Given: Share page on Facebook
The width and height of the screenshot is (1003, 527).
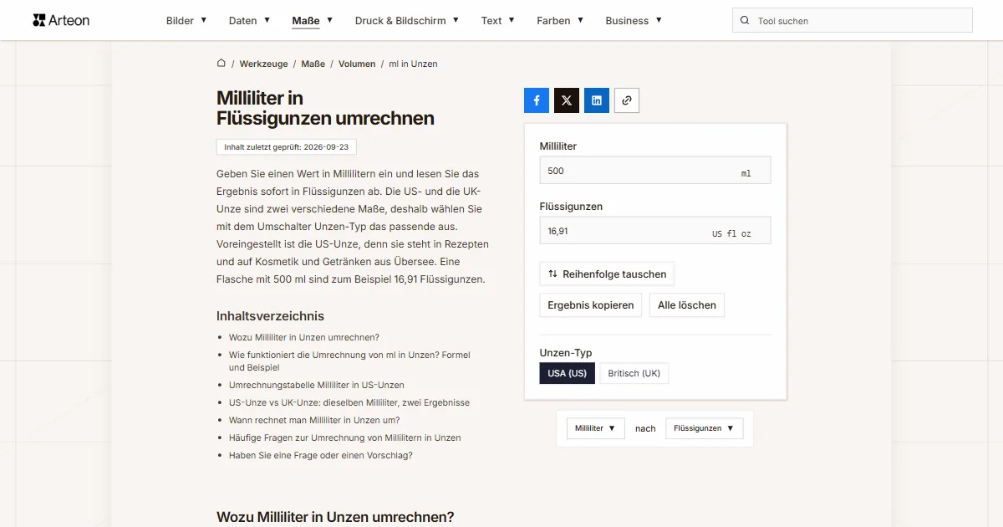Looking at the screenshot, I should coord(537,100).
